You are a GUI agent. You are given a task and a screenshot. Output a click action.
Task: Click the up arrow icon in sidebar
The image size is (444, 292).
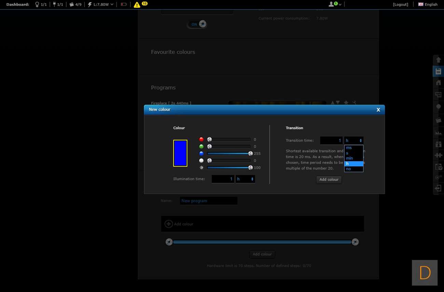point(438,60)
